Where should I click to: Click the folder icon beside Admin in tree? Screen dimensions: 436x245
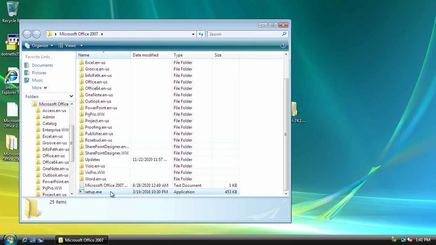pyautogui.click(x=38, y=117)
